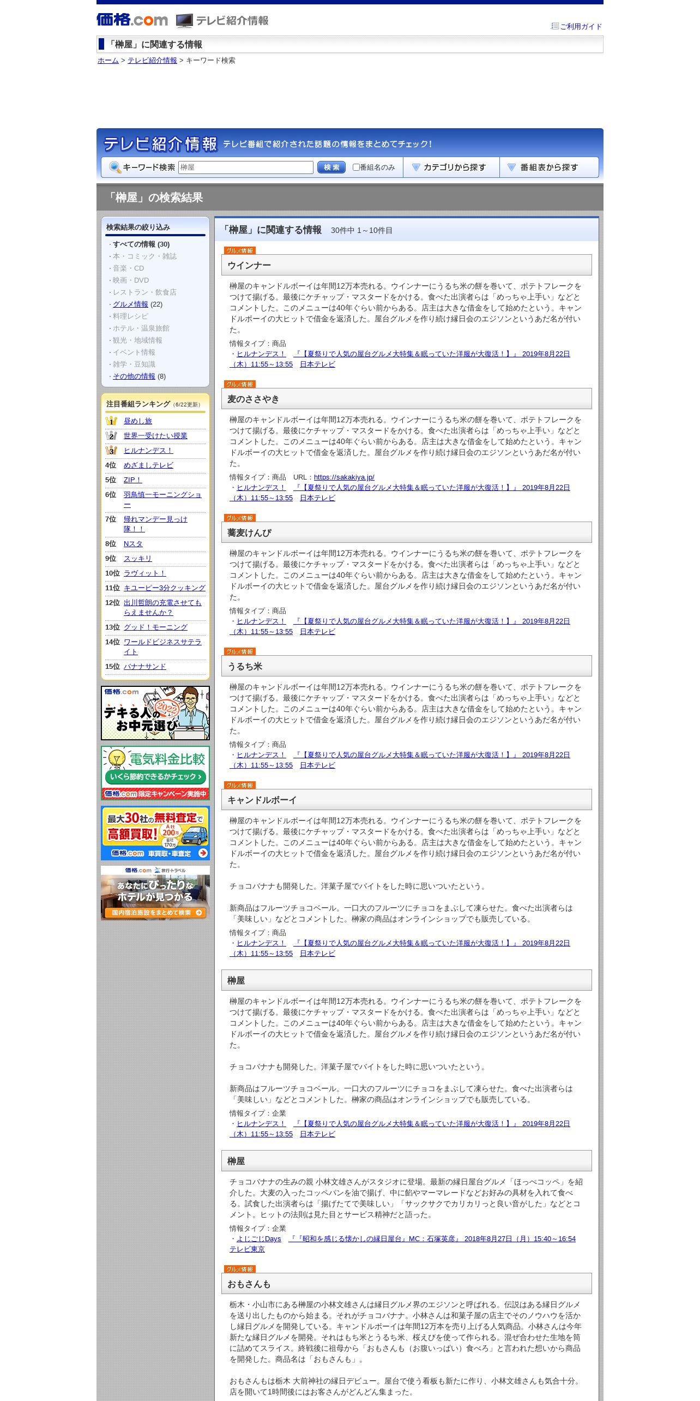The height and width of the screenshot is (1401, 700).
Task: Open キユーピー3分クッキング ranking link
Action: (x=165, y=588)
